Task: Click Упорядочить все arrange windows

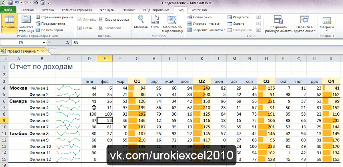Action: (x=203, y=24)
